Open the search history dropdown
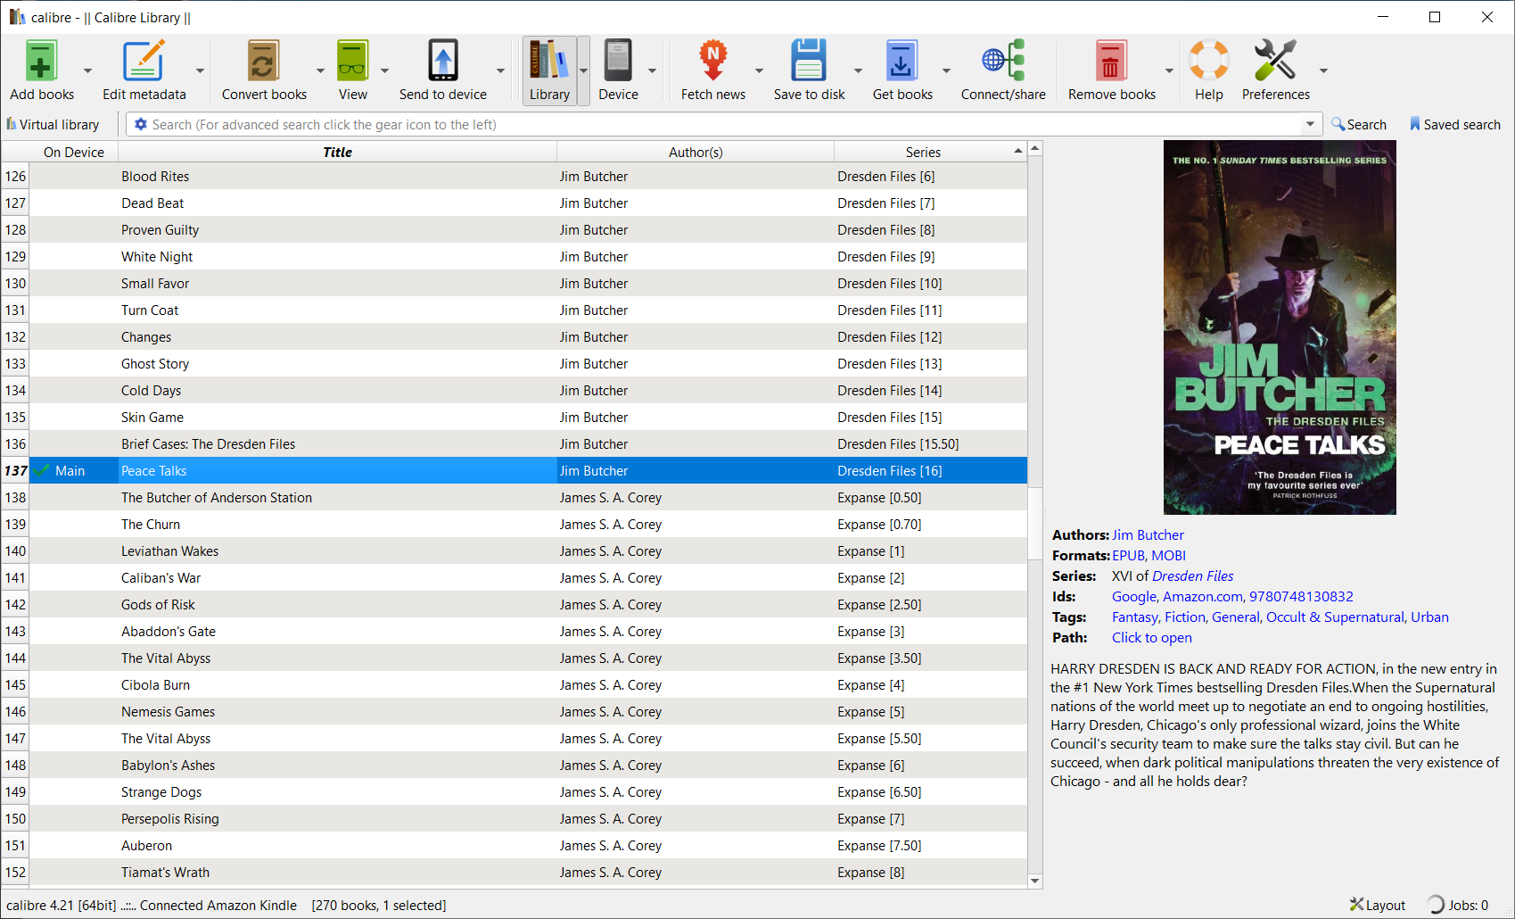The height and width of the screenshot is (919, 1515). click(x=1311, y=125)
